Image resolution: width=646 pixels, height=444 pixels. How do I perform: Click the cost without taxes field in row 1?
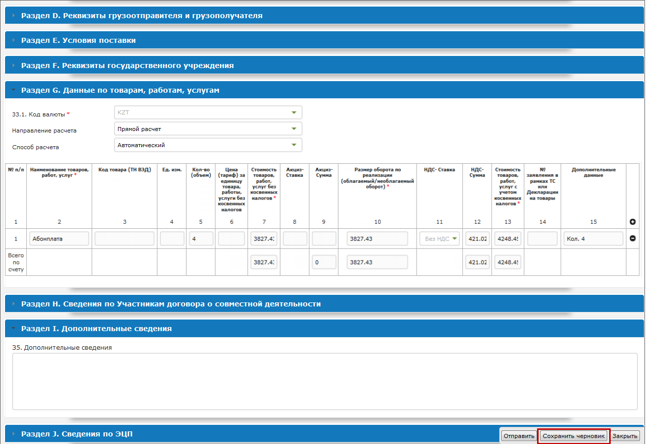click(x=264, y=238)
